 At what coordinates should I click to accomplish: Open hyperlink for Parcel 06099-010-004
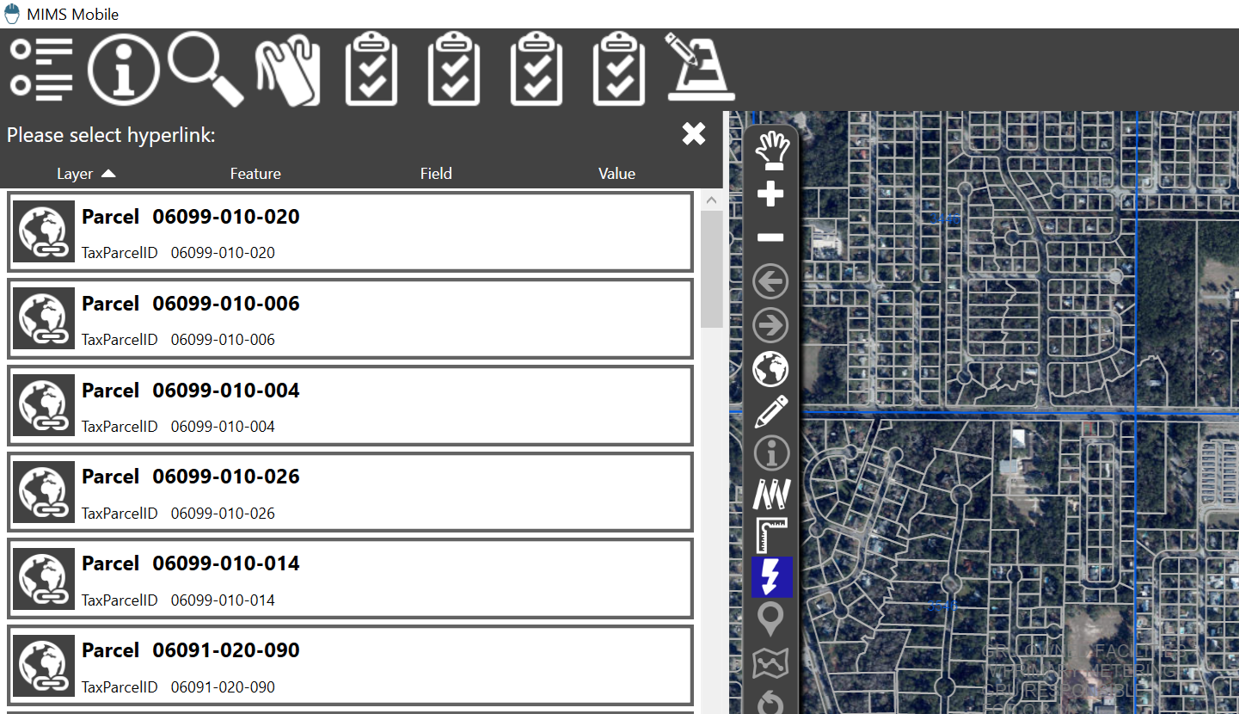[350, 406]
